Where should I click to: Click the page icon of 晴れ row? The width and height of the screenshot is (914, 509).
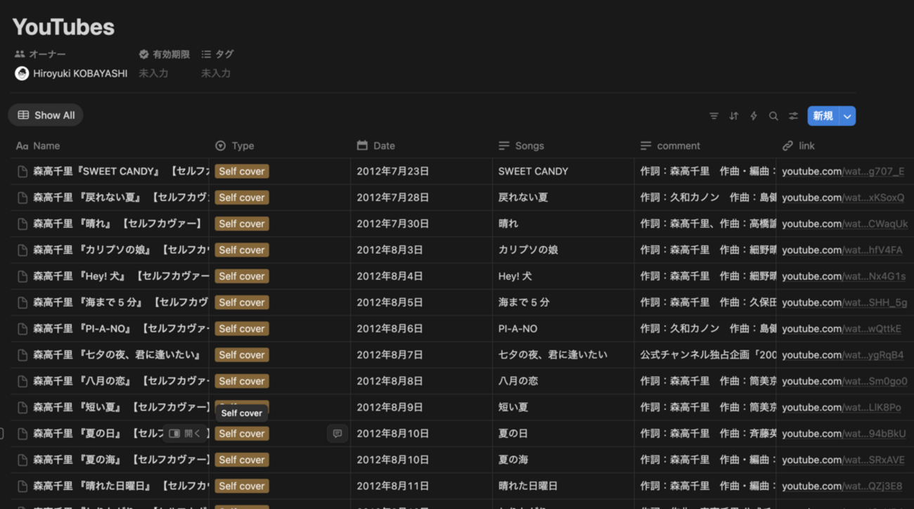tap(22, 224)
